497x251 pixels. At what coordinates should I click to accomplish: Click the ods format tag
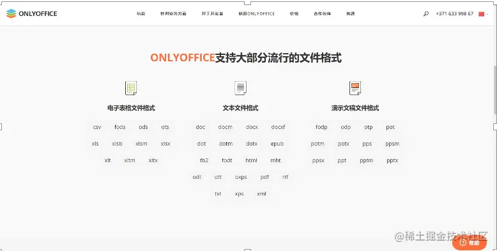pos(143,127)
